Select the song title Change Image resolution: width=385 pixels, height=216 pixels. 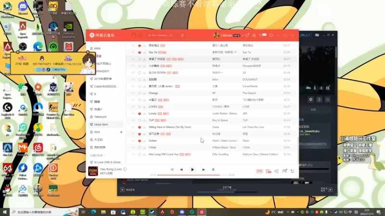pos(153,93)
